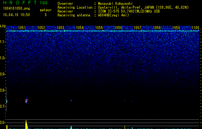202x129 pixels.
Task: Click the 1.0 kHz frequency label
Action: (x=3, y=58)
